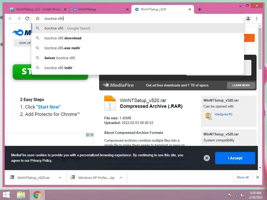Click 'About Compressed Archive Formats' heading
The image size is (267, 200).
(133, 133)
